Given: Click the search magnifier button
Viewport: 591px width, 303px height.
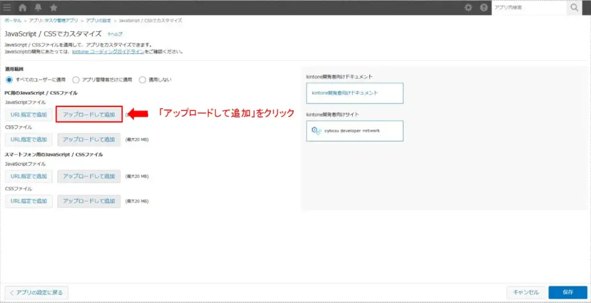Looking at the screenshot, I should pos(574,8).
